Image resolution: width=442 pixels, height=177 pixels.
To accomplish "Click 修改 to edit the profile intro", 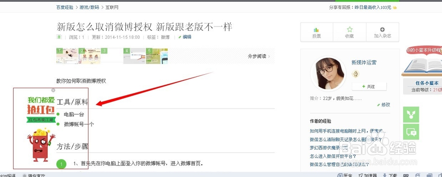I will point(384,105).
